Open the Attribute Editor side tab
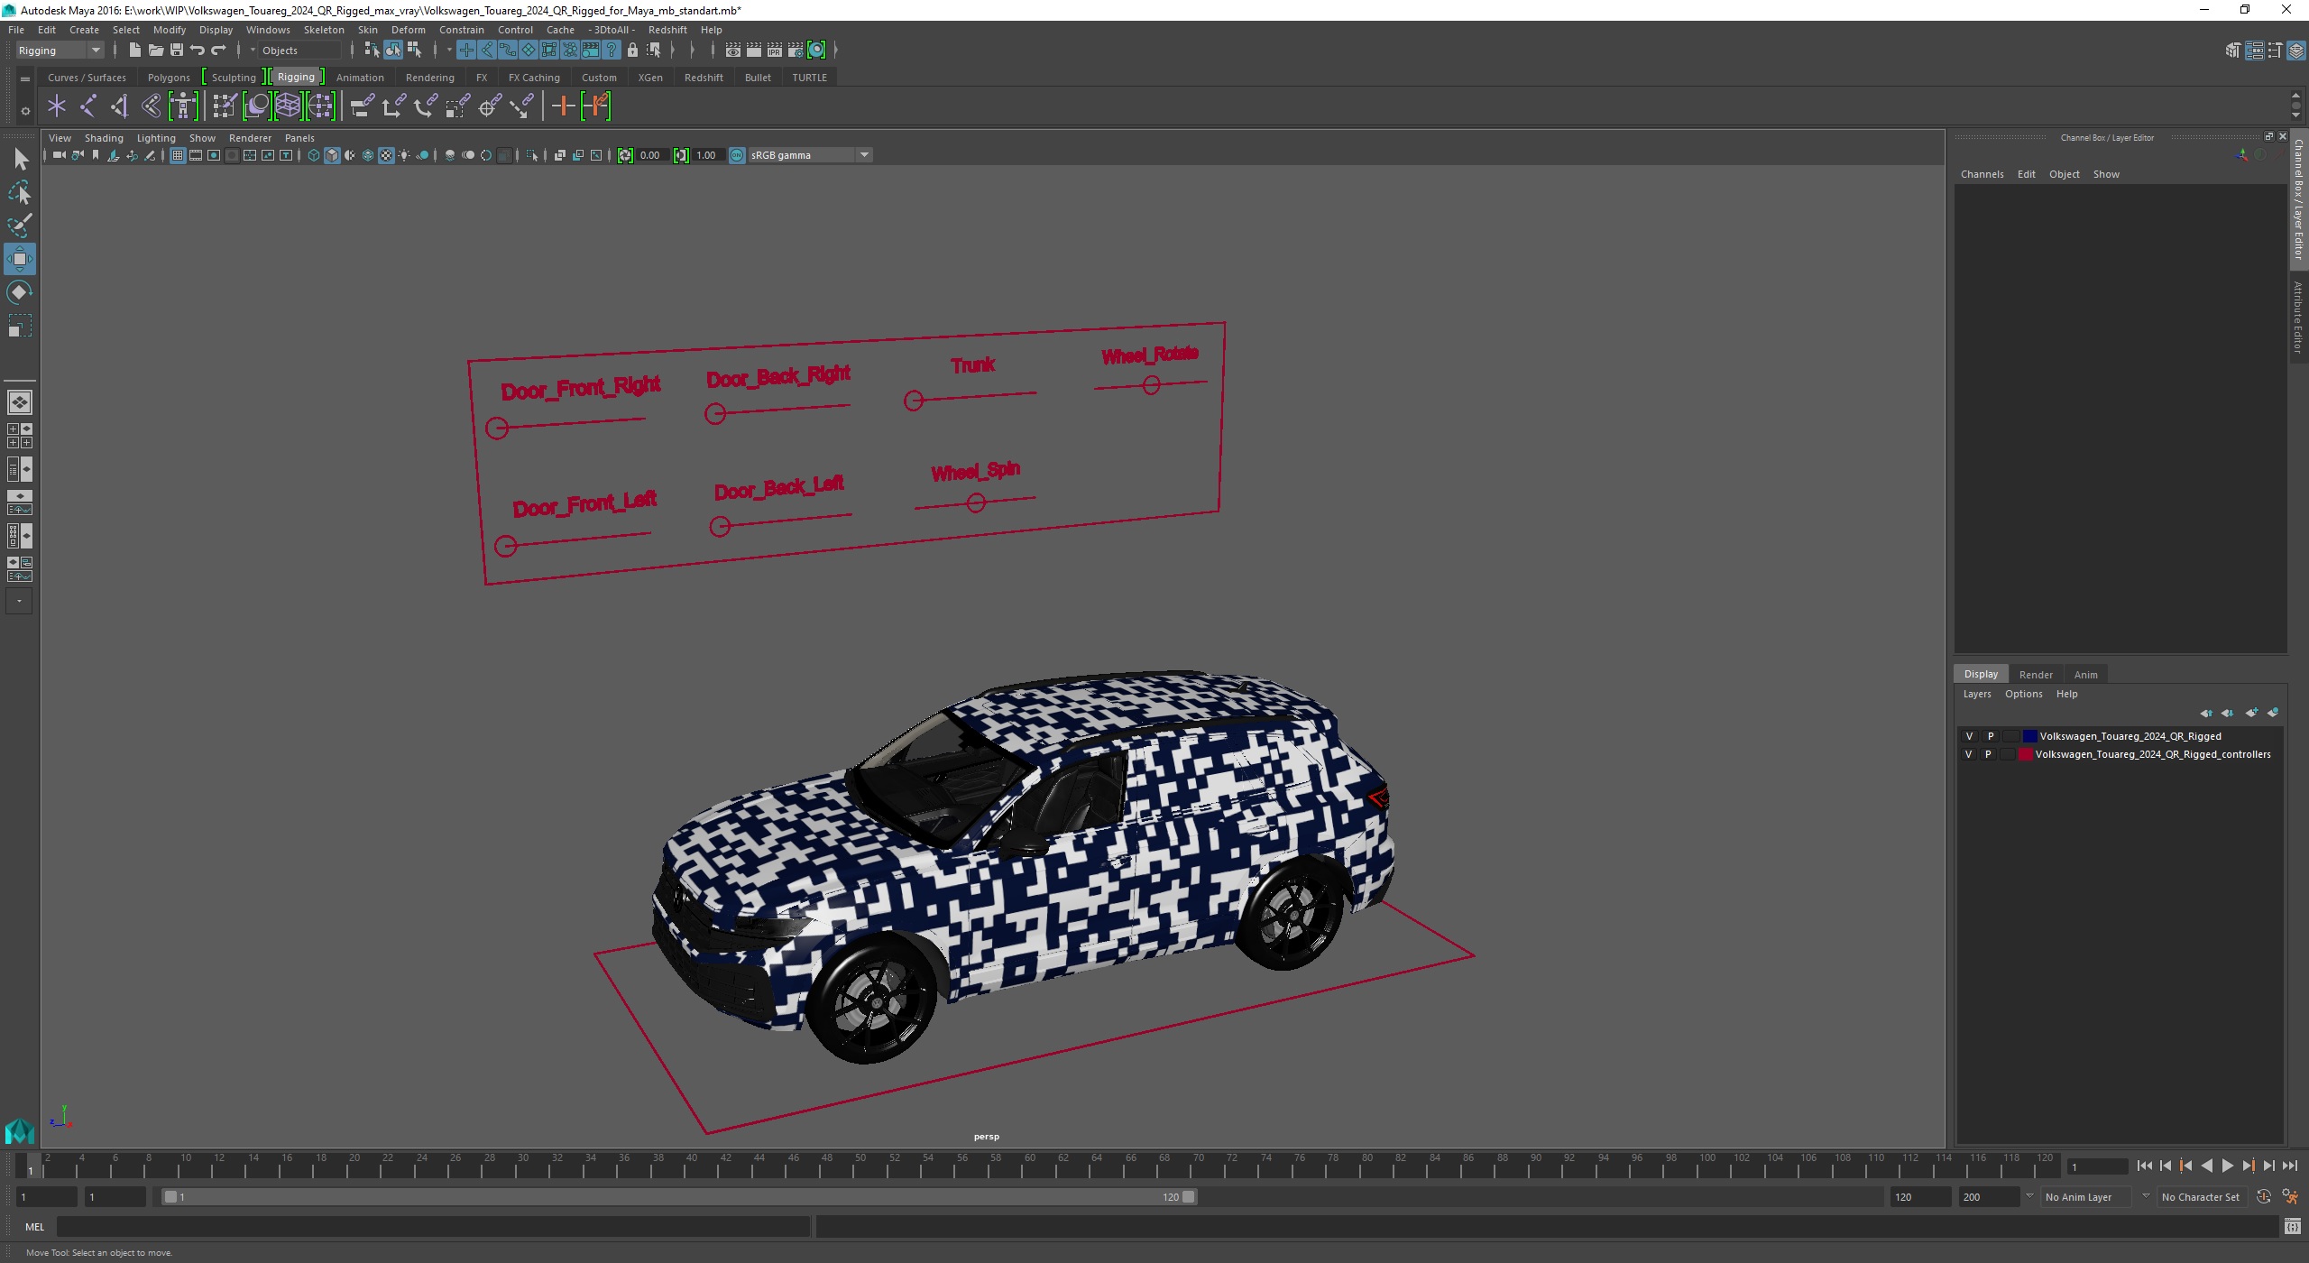 pos(2298,318)
